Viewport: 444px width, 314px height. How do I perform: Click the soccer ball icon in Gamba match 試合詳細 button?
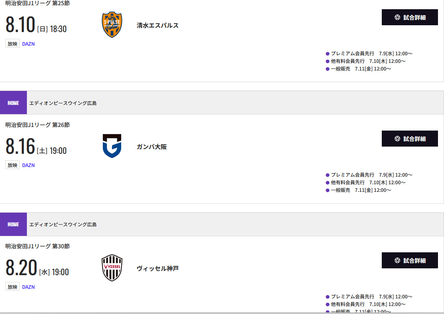pos(397,139)
